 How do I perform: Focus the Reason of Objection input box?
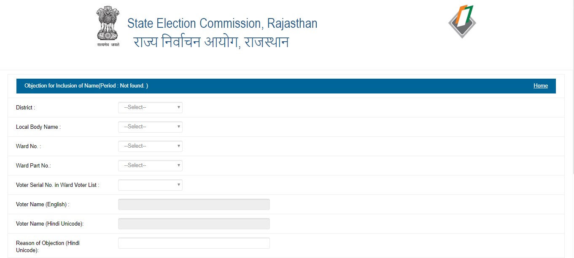coord(194,243)
